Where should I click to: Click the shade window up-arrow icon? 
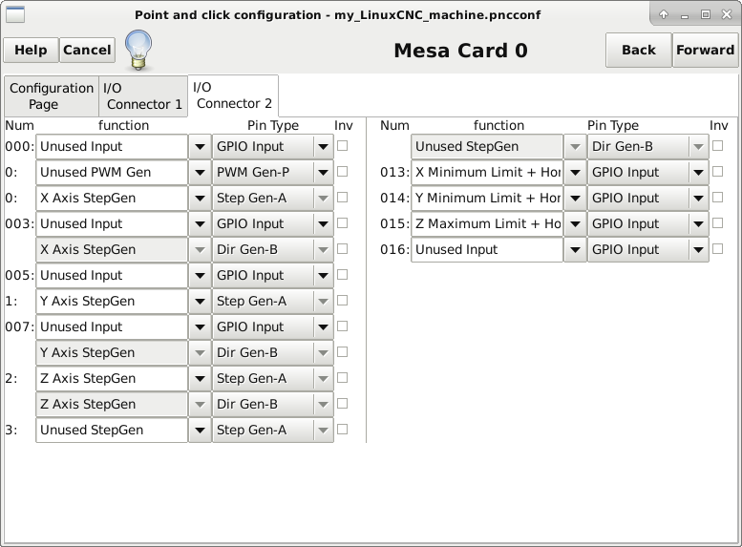click(664, 14)
